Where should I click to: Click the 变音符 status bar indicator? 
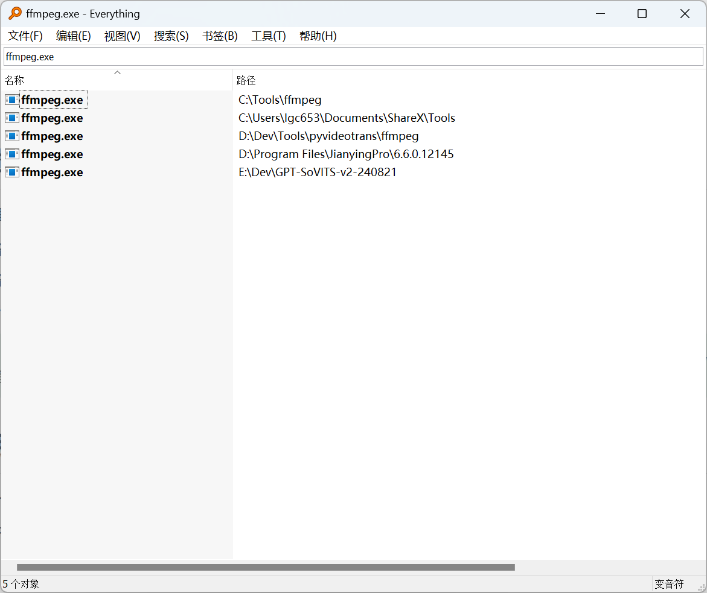pos(669,584)
